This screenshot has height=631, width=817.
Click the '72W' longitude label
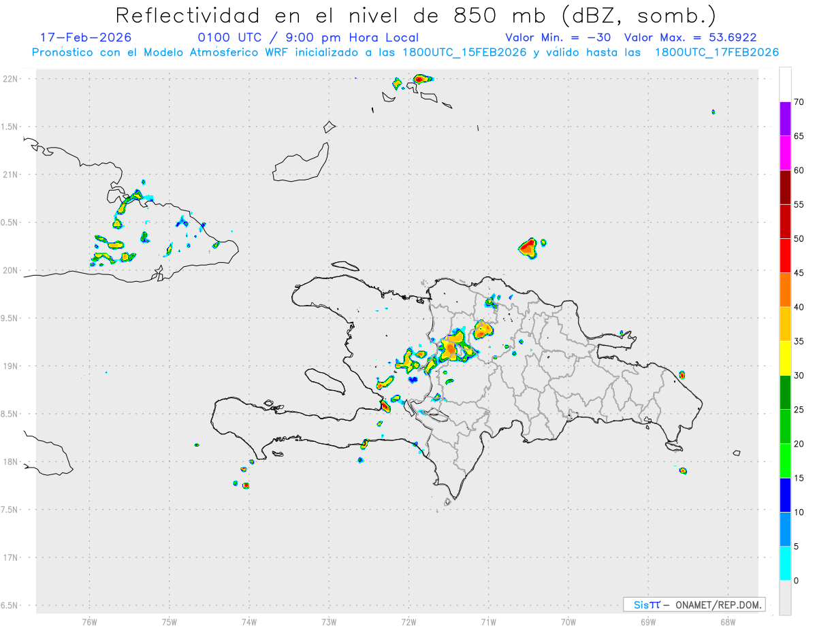(x=408, y=621)
